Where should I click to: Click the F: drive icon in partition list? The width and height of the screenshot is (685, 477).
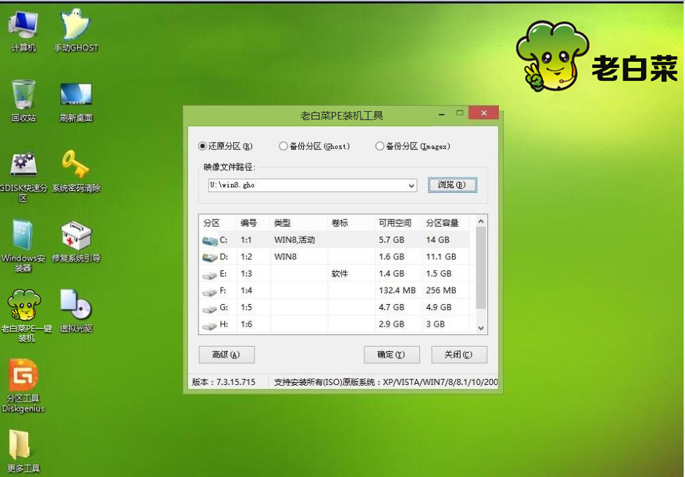coord(210,292)
